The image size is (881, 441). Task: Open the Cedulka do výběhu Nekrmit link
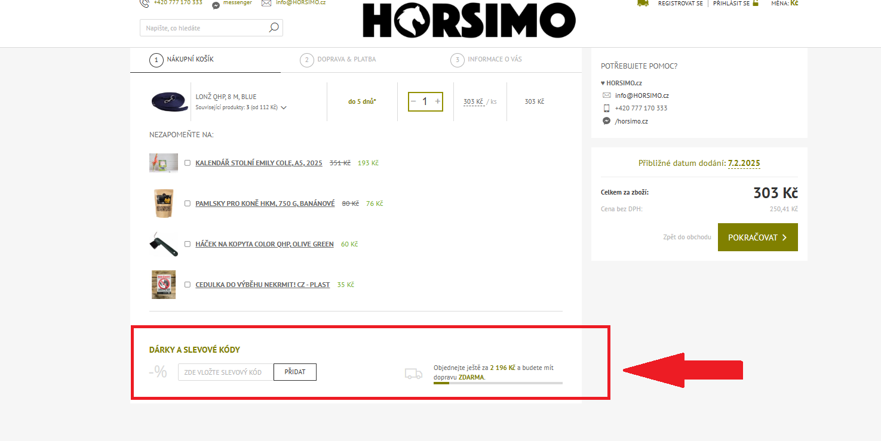pos(263,285)
